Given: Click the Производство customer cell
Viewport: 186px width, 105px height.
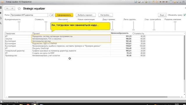Looking at the screenshot, I should coord(11,55).
